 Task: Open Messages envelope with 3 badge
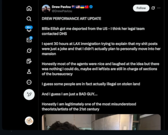tap(29, 40)
